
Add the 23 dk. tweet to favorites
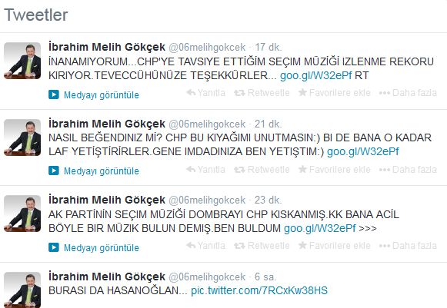[x=335, y=245]
